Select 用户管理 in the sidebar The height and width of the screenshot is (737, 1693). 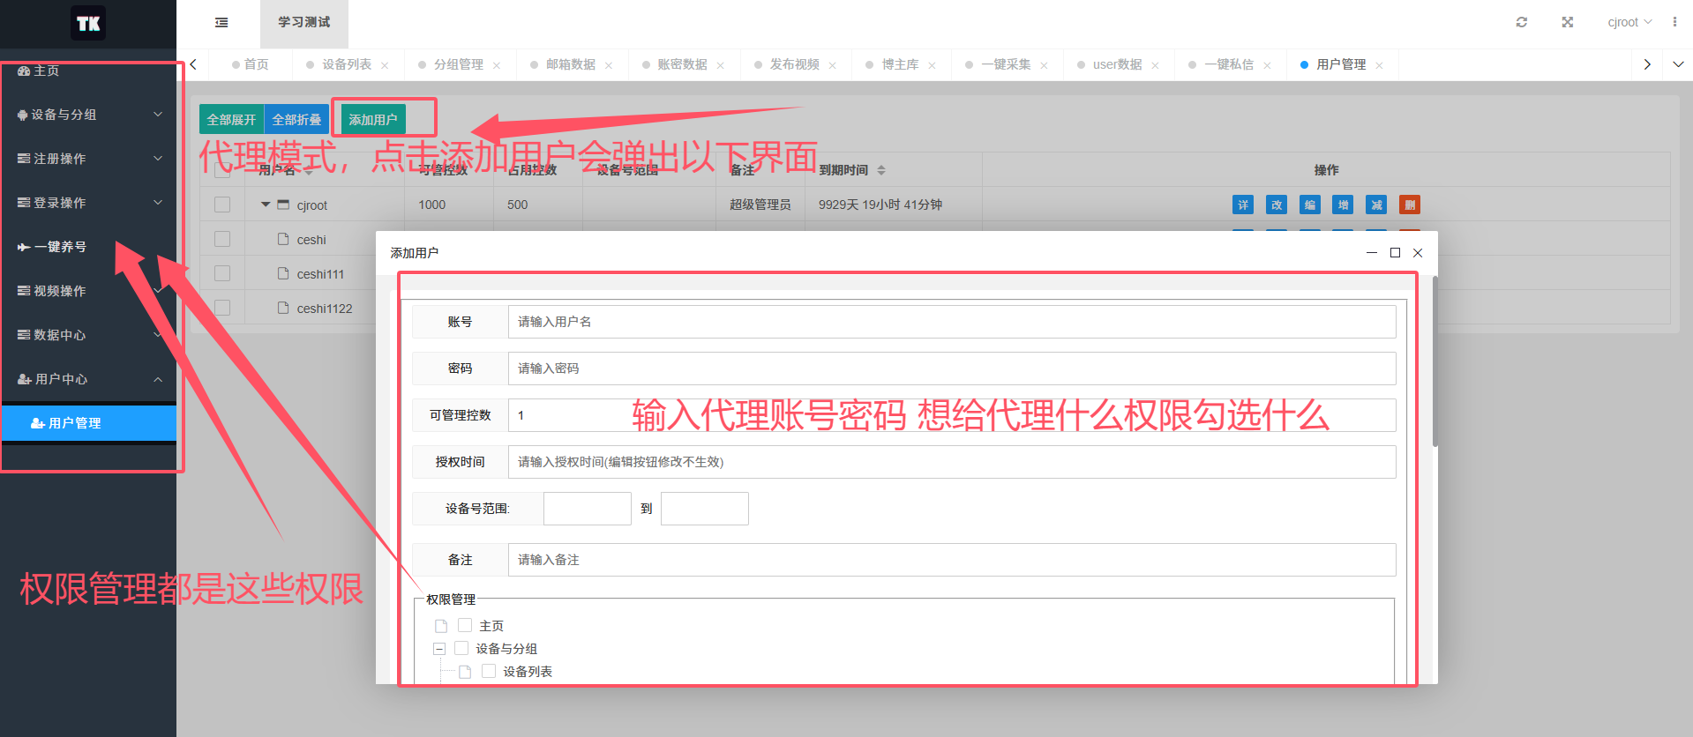click(88, 423)
